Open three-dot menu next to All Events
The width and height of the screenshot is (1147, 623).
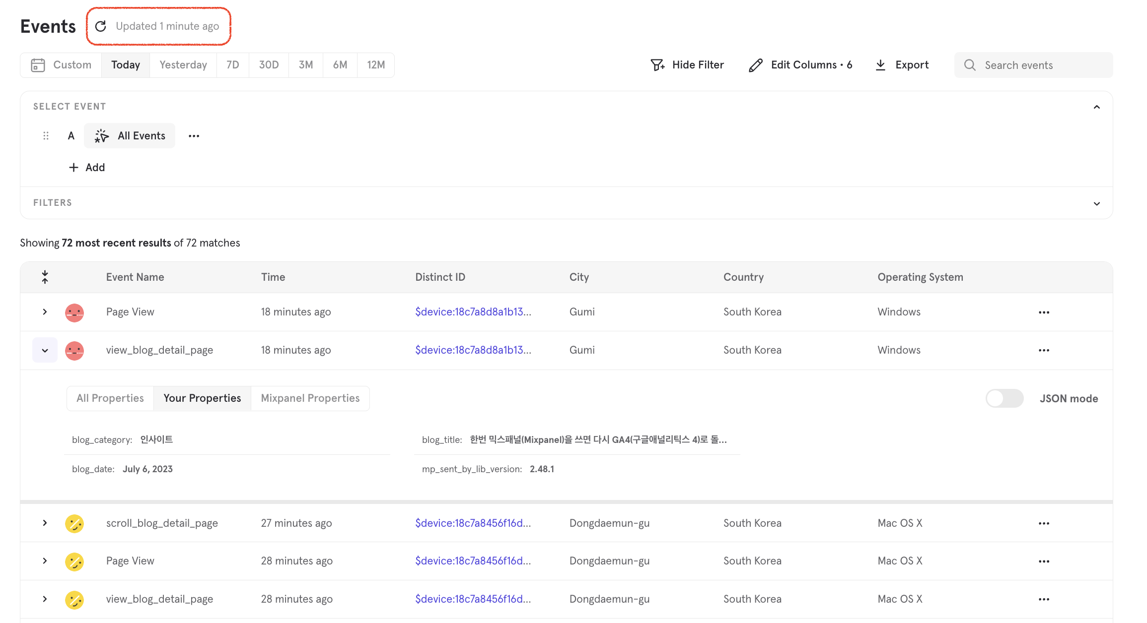pyautogui.click(x=194, y=136)
